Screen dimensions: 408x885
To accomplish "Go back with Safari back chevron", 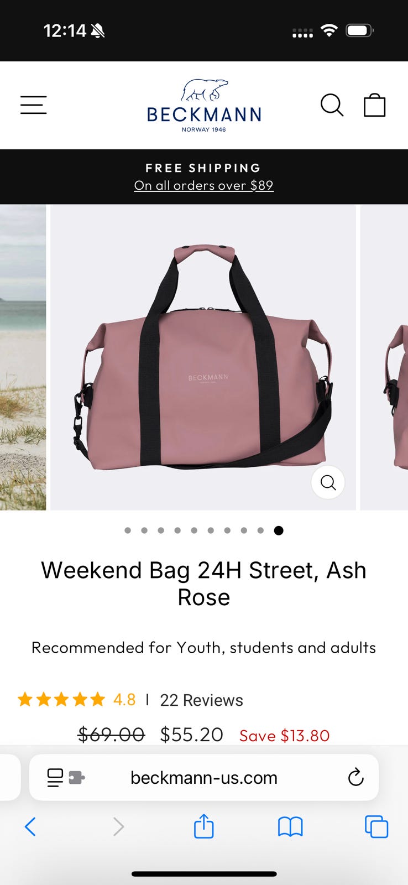I will [x=30, y=827].
